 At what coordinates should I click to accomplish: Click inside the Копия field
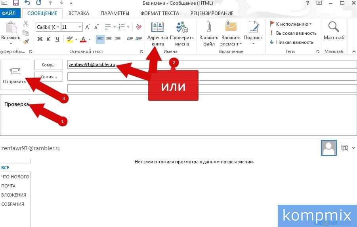pos(212,77)
